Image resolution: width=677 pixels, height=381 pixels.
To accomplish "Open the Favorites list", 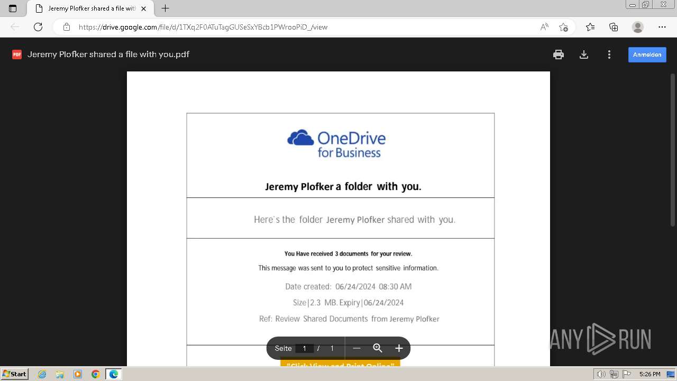I will click(590, 27).
